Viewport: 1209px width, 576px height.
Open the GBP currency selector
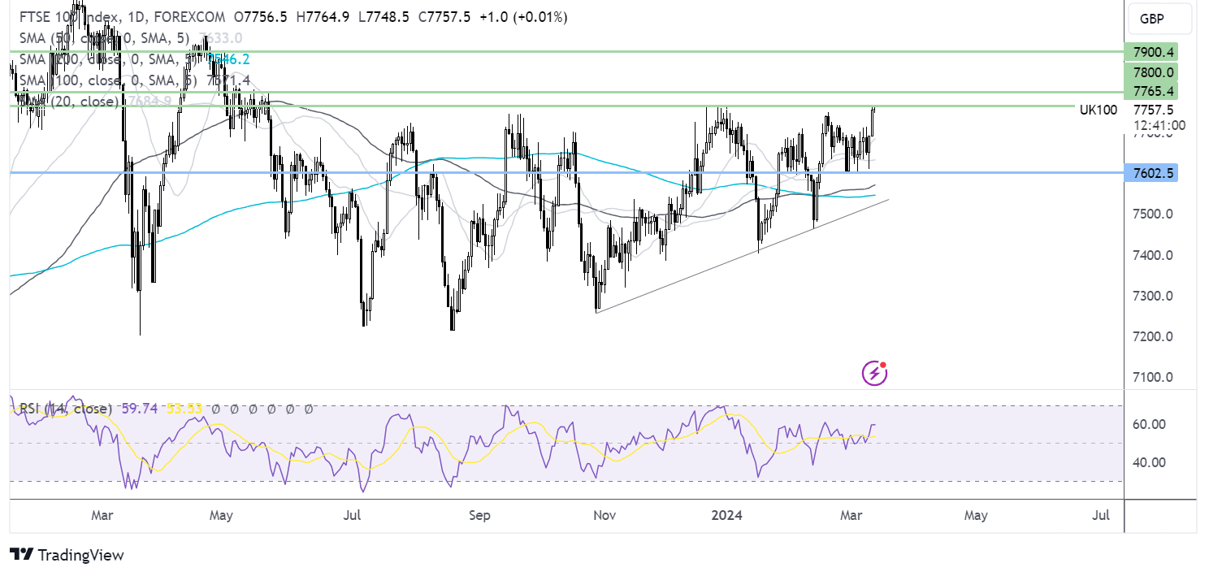point(1158,19)
